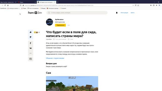Image resolution: width=162 pixels, height=91 pixels.
Task: Open the Minecraft village screenshot image
Action: click(72, 84)
